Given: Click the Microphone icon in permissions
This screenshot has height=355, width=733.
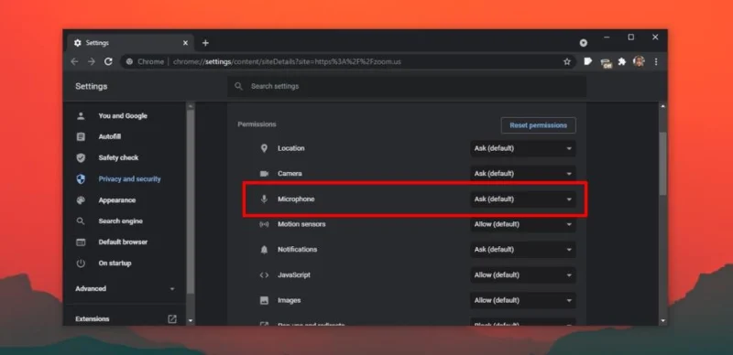Looking at the screenshot, I should tap(264, 199).
